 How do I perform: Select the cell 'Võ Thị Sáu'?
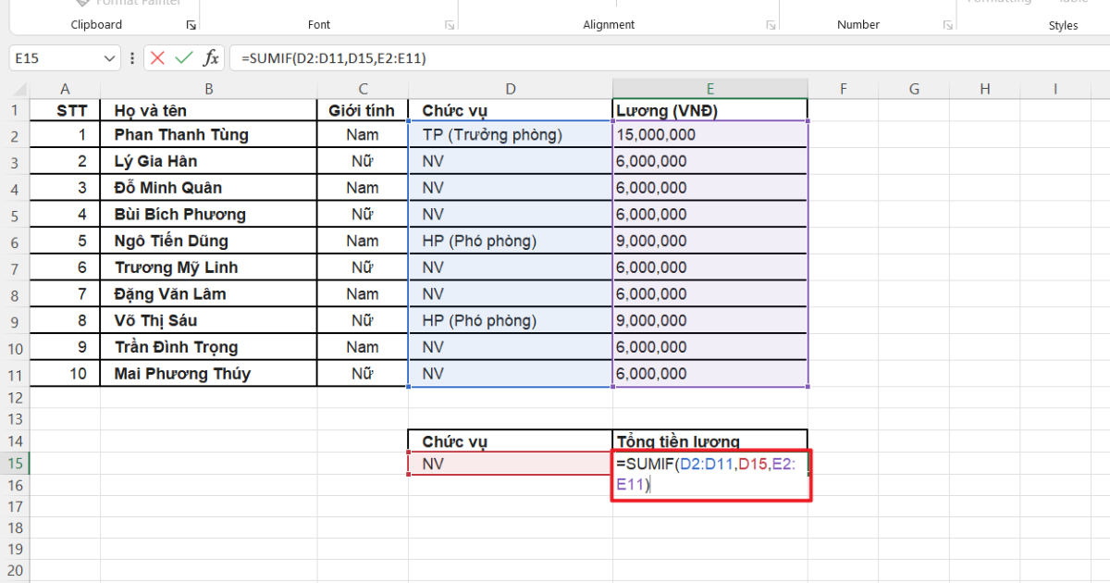208,321
